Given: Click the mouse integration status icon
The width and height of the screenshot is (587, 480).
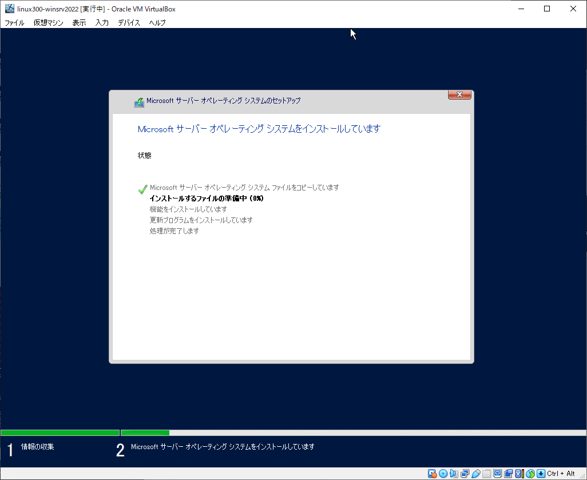Looking at the screenshot, I should [530, 474].
